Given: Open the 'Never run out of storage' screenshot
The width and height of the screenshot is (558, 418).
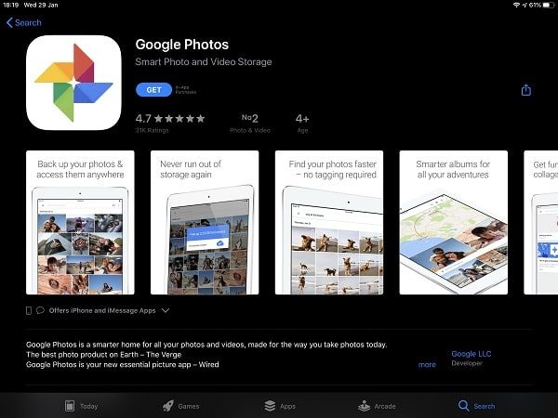Looking at the screenshot, I should point(205,223).
